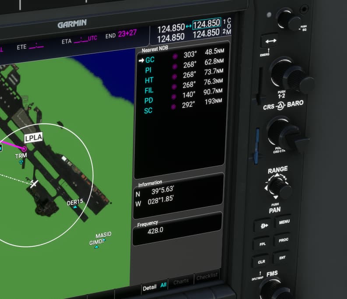Image resolution: width=347 pixels, height=299 pixels.
Task: Click the 76.3NM distance value
Action: pyautogui.click(x=213, y=81)
